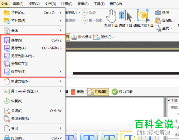This screenshot has height=140, width=179.
Task: Click the Open folder icon
Action: 7,13
